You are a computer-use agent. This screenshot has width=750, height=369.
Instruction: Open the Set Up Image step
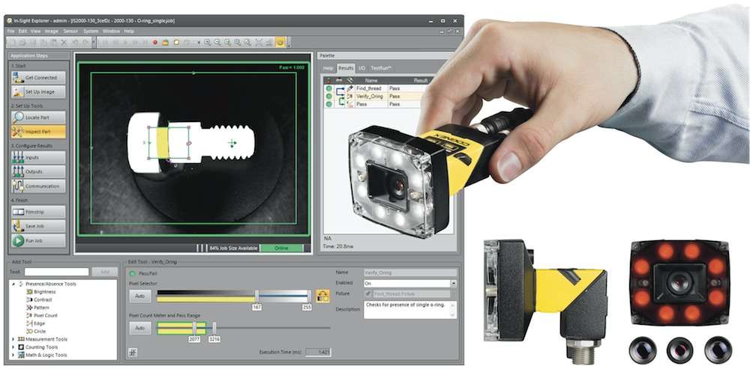point(39,91)
